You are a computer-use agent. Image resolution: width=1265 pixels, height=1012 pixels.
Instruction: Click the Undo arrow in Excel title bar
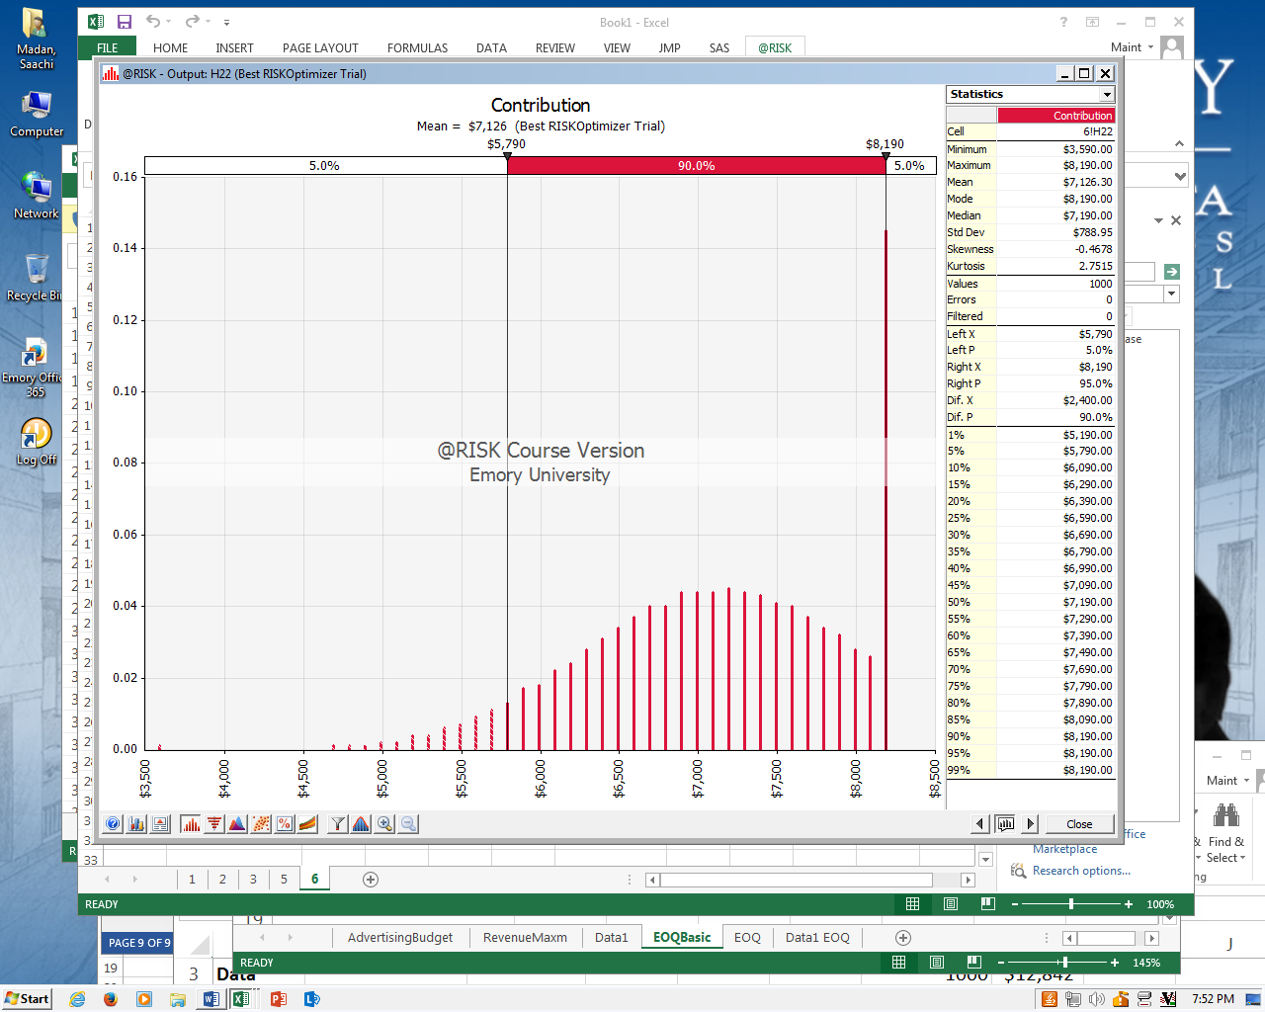coord(152,22)
